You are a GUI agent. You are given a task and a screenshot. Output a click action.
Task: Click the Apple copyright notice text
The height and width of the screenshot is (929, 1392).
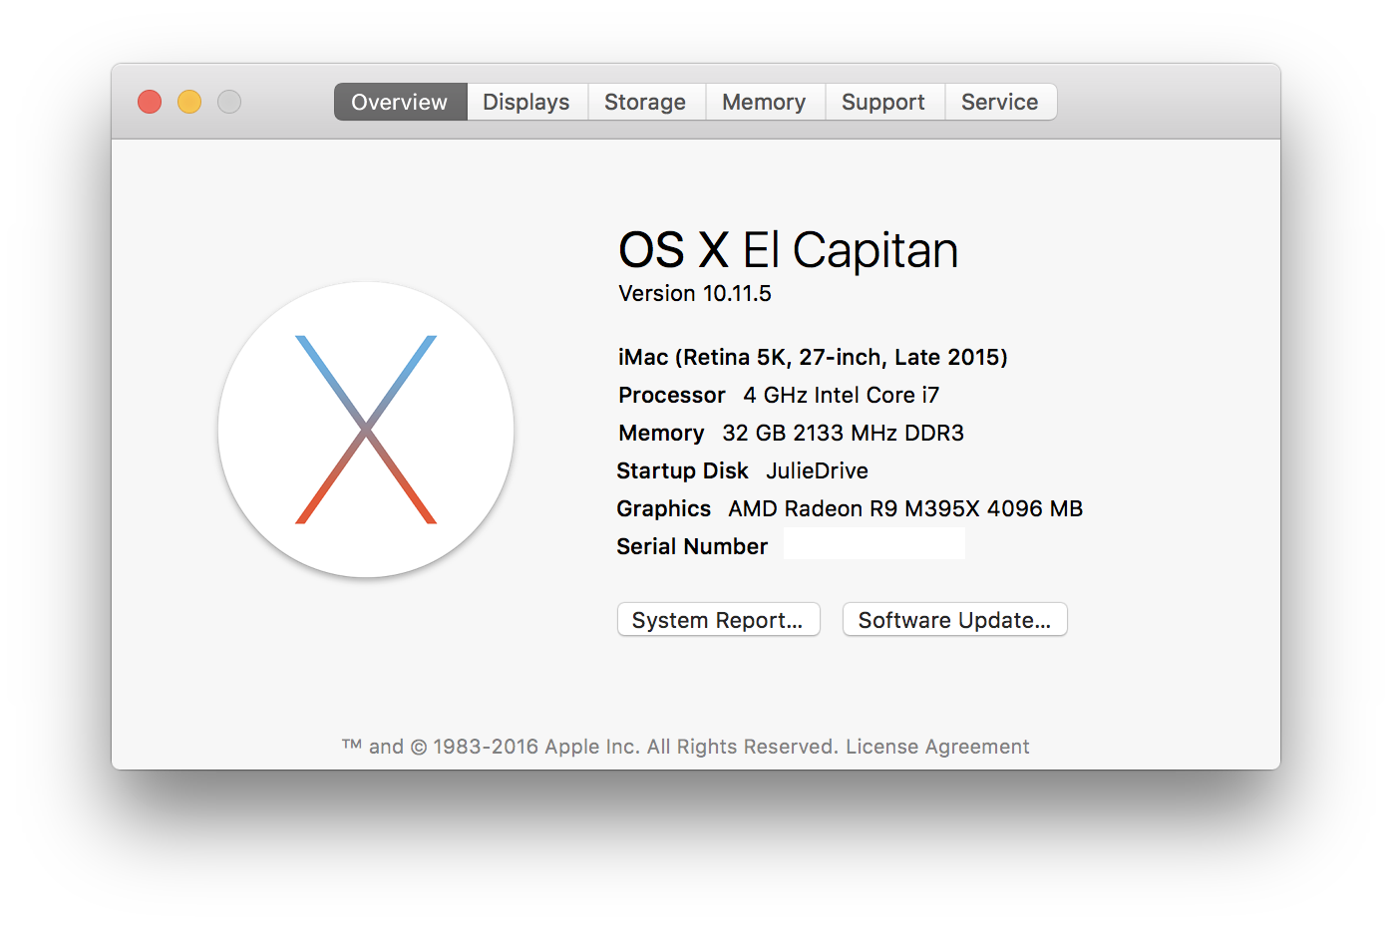click(x=590, y=747)
